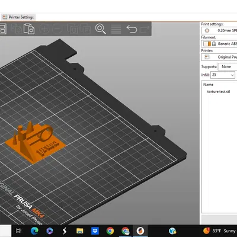Screen dimensions: 237x237
Task: Open the Search magnifier tool
Action: (100, 29)
